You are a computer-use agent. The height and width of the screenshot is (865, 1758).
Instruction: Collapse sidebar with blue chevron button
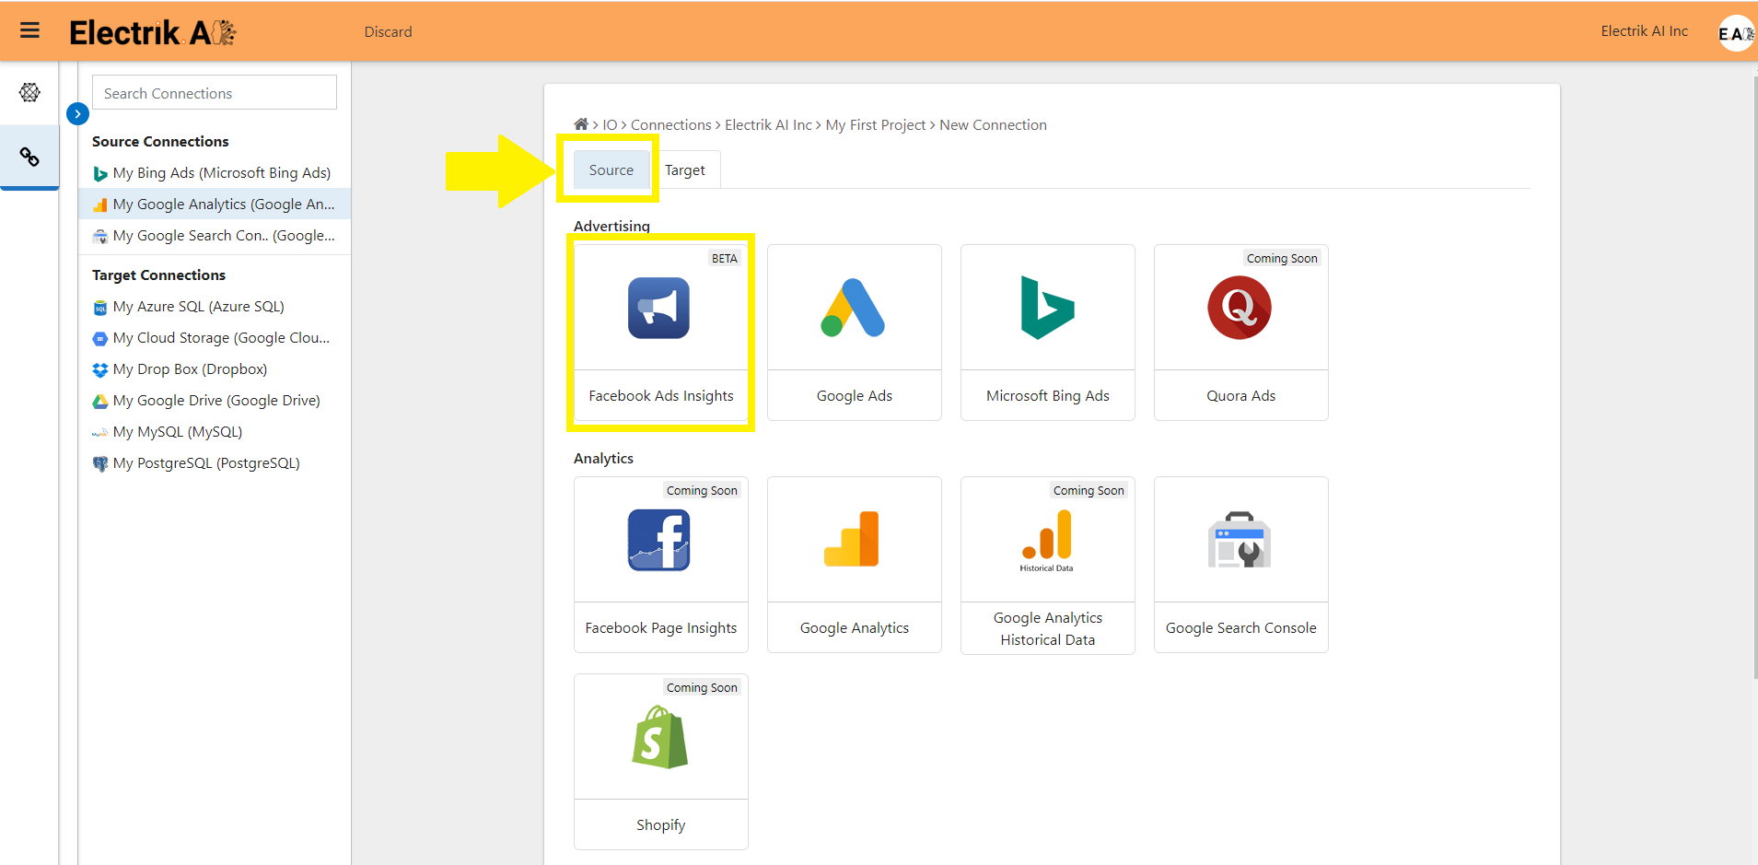coord(77,113)
